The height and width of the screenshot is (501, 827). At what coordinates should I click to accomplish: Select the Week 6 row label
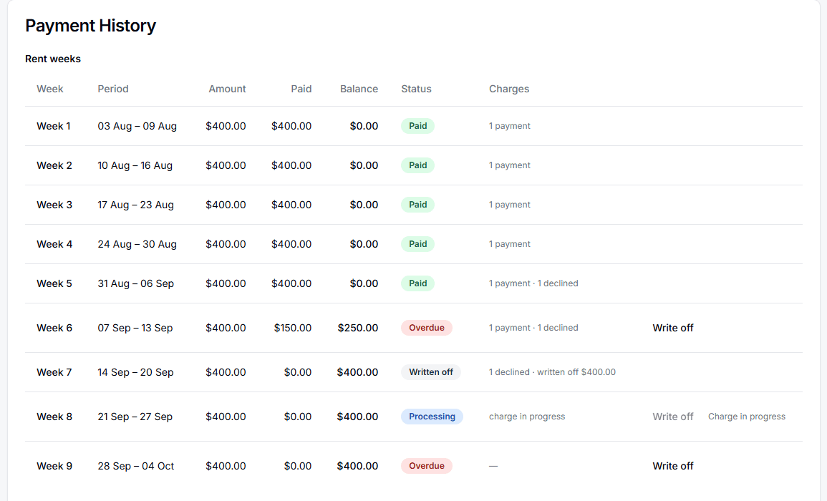[54, 328]
